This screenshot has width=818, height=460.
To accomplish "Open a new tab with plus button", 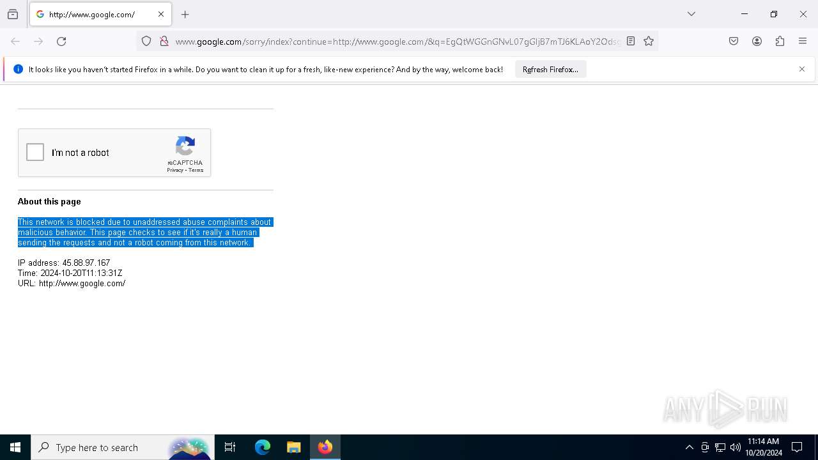I will point(185,14).
